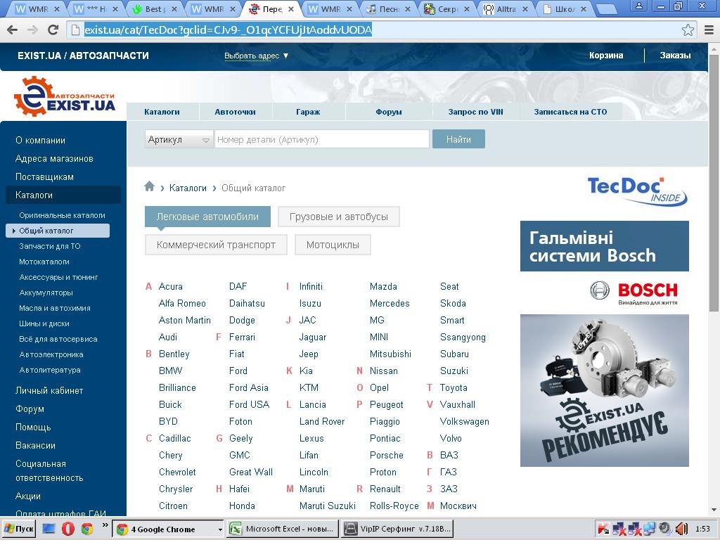Open Личный кабинет in sidebar
The height and width of the screenshot is (540, 720).
point(49,391)
